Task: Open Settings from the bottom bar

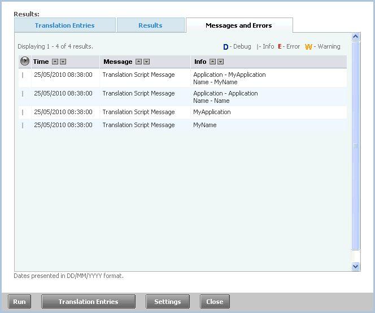Action: (x=167, y=302)
